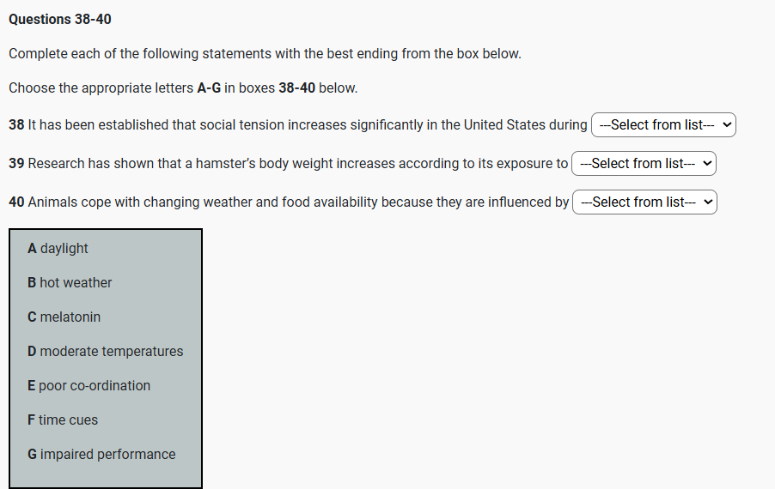This screenshot has height=489, width=775.
Task: Click option F time cues
Action: [62, 420]
